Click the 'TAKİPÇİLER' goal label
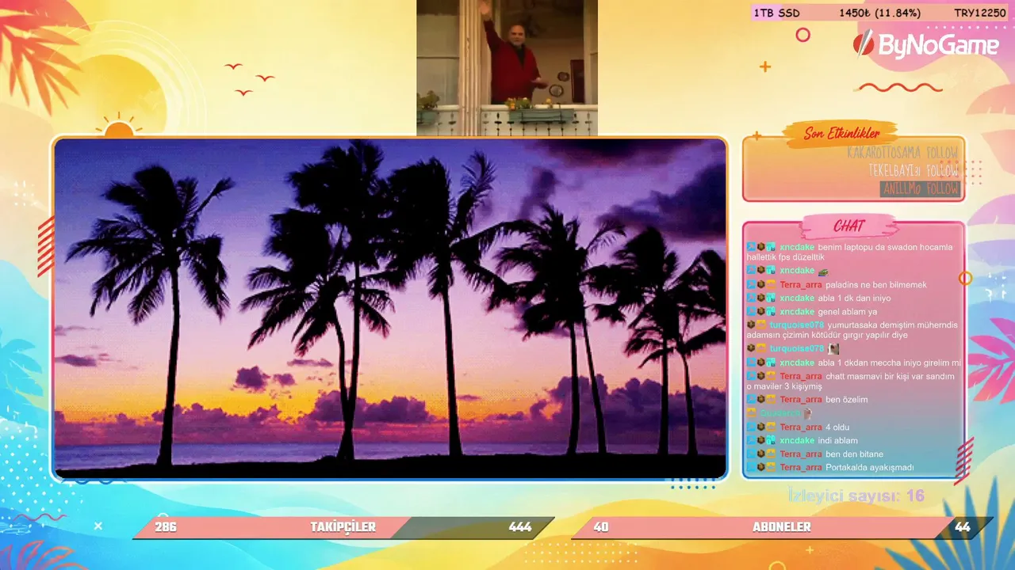 (343, 527)
